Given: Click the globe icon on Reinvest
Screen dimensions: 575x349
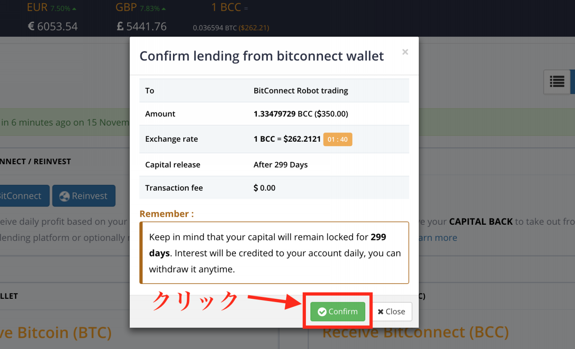Looking at the screenshot, I should tap(65, 196).
